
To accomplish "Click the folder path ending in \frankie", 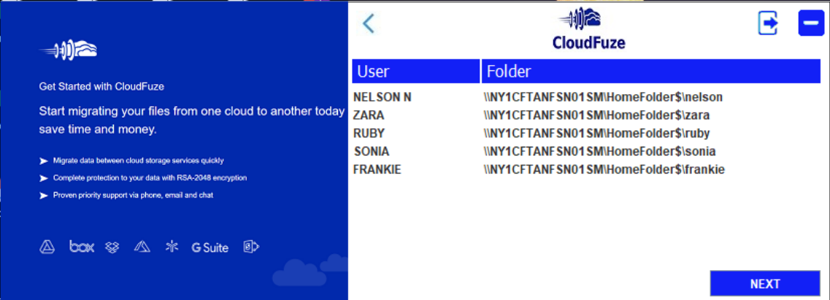I will tap(604, 169).
